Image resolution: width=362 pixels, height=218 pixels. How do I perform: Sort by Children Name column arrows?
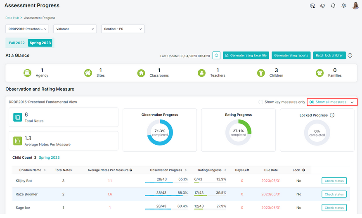coord(45,171)
